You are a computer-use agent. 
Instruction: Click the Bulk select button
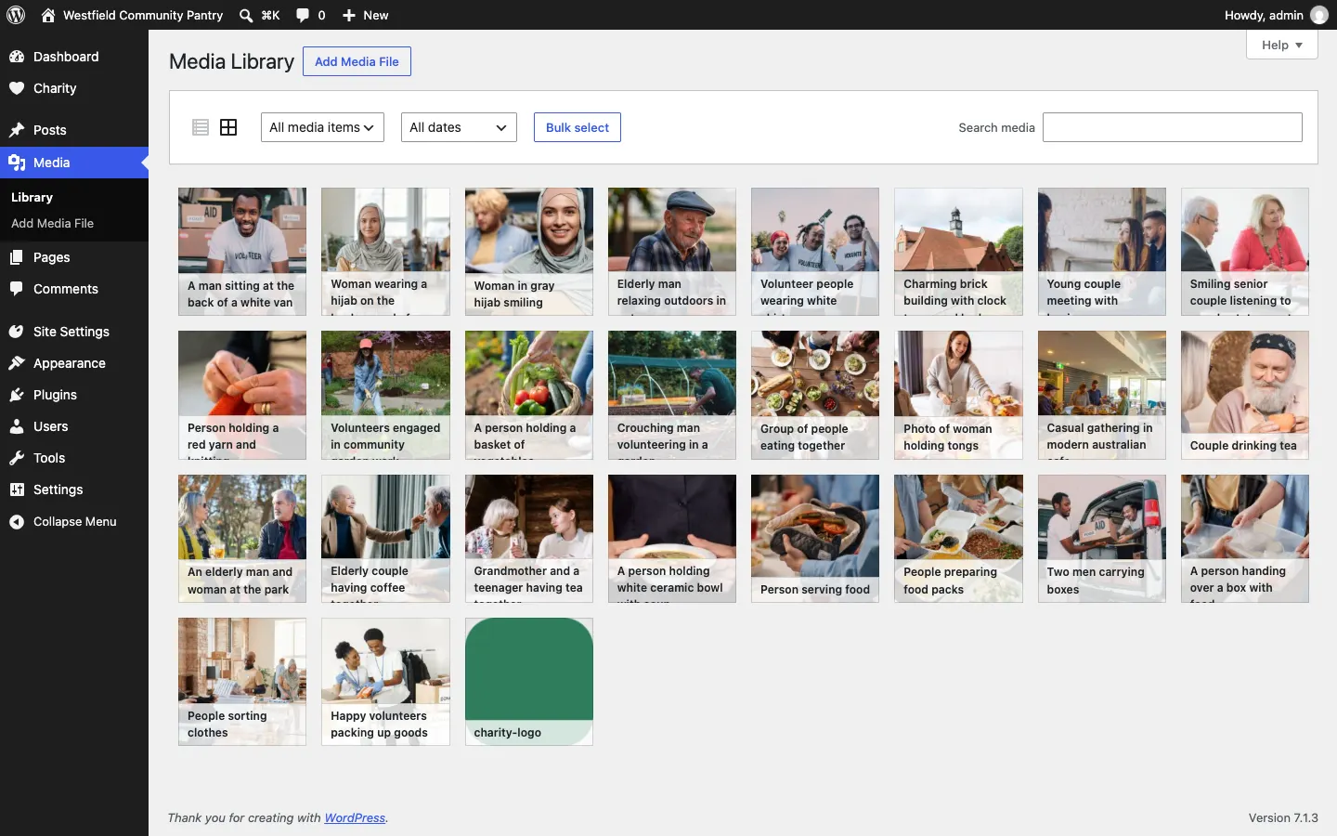578,127
